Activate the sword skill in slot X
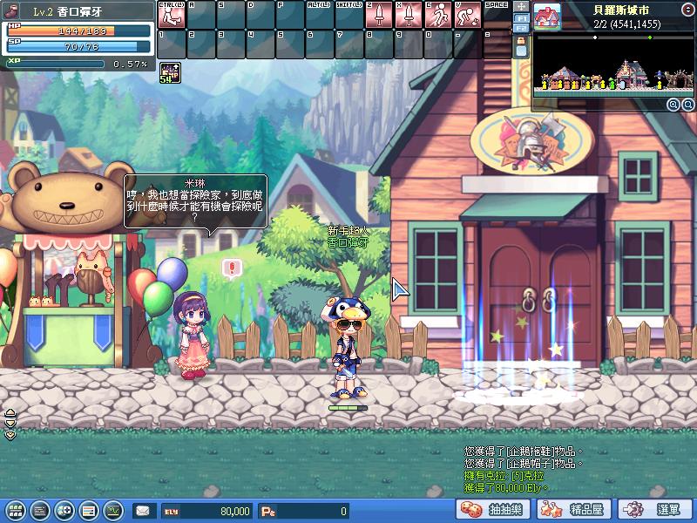 tap(409, 15)
